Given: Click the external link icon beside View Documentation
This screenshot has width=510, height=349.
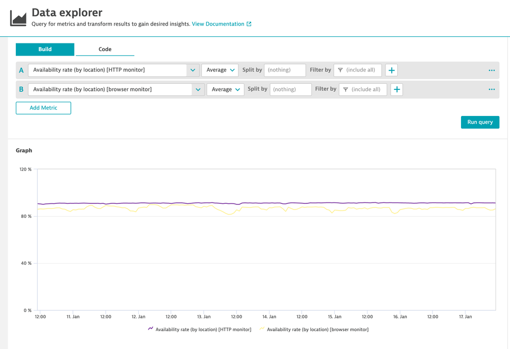Looking at the screenshot, I should pos(249,24).
